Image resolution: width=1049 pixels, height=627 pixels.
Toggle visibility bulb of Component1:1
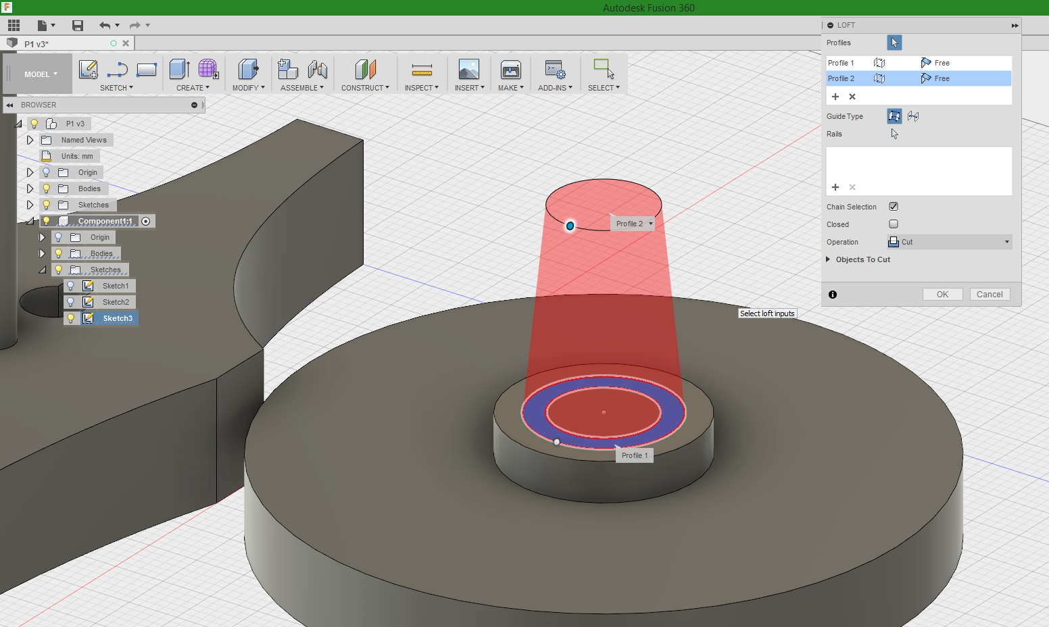(x=47, y=221)
